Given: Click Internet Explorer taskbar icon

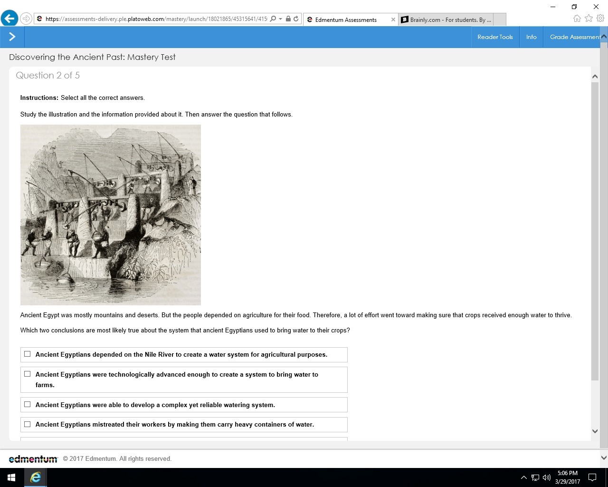Looking at the screenshot, I should [x=35, y=477].
